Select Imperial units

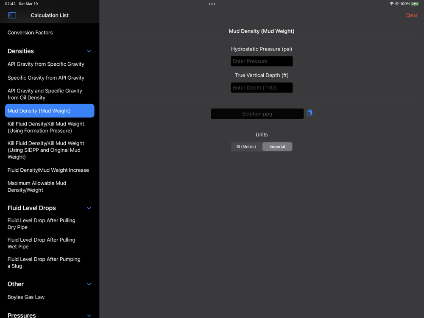(x=277, y=147)
